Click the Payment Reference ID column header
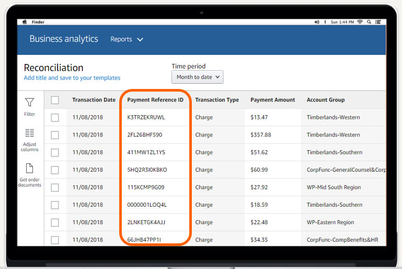Screen dimensions: 402x269 [x=155, y=100]
